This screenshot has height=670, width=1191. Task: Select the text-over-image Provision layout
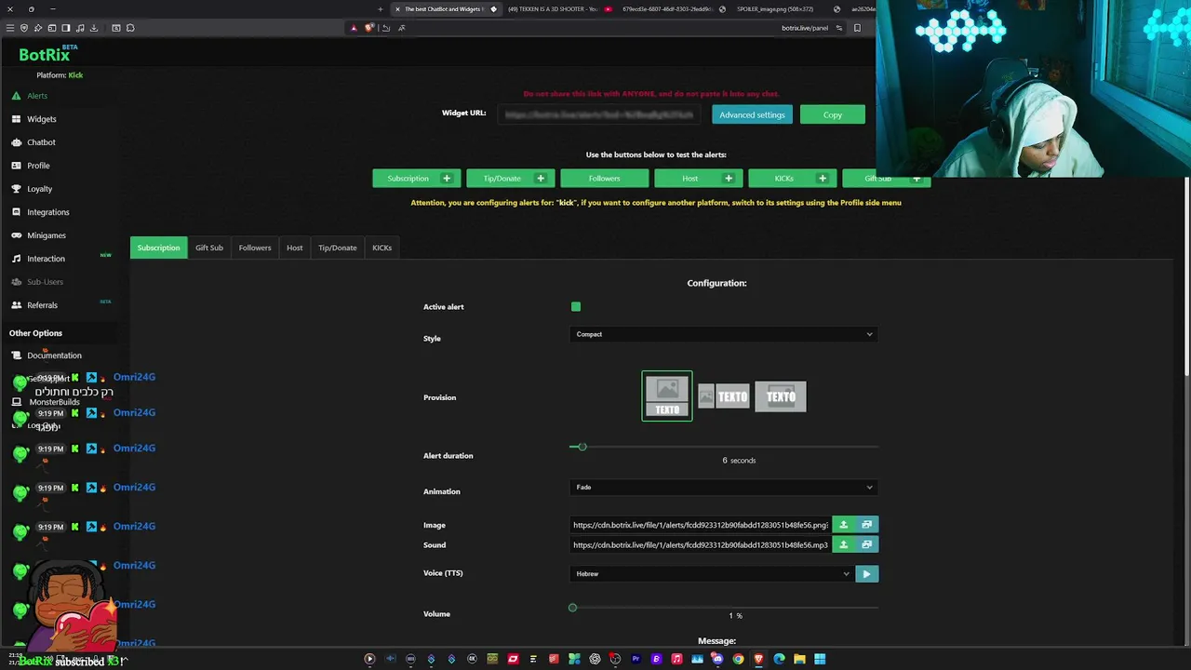[781, 397]
